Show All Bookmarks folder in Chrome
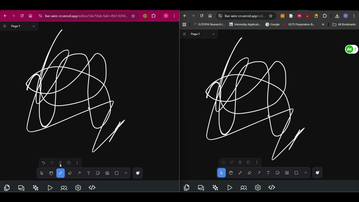This screenshot has height=202, width=359. (x=344, y=24)
